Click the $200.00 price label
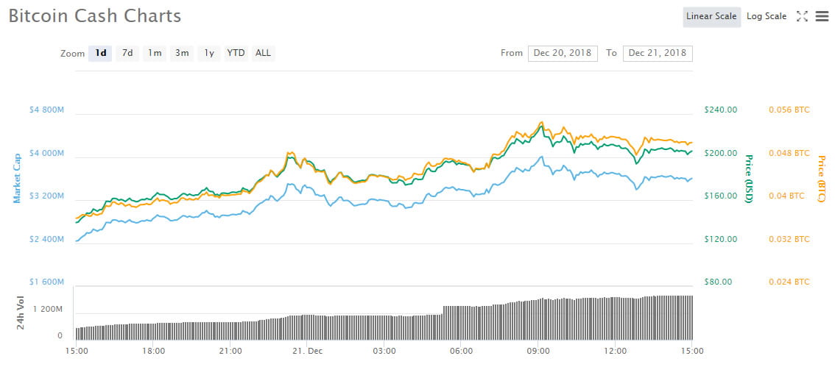This screenshot has width=835, height=367. 721,153
